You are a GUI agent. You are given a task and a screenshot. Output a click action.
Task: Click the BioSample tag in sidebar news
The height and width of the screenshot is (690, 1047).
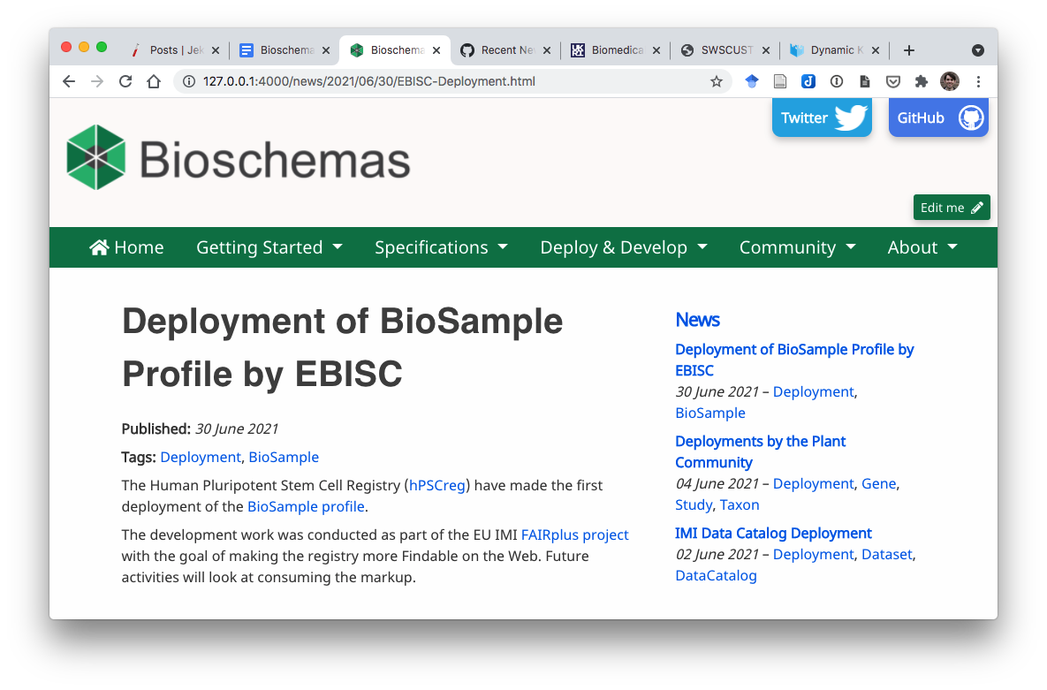pos(709,413)
